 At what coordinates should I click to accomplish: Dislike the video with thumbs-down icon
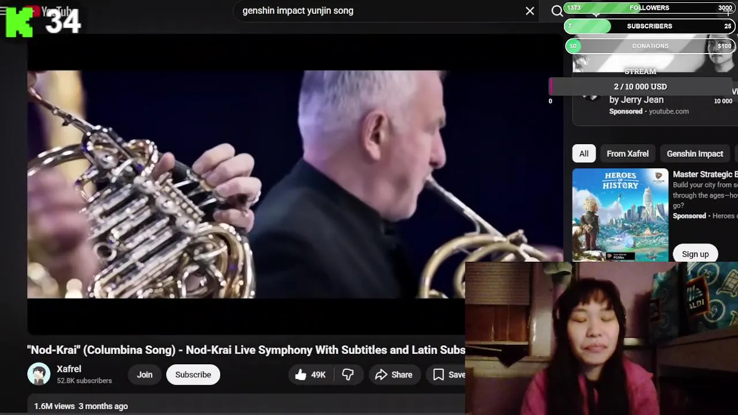coord(348,375)
